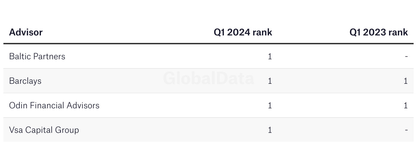The height and width of the screenshot is (156, 417).
Task: Select the Q1 2024 rank column header
Action: coord(243,32)
